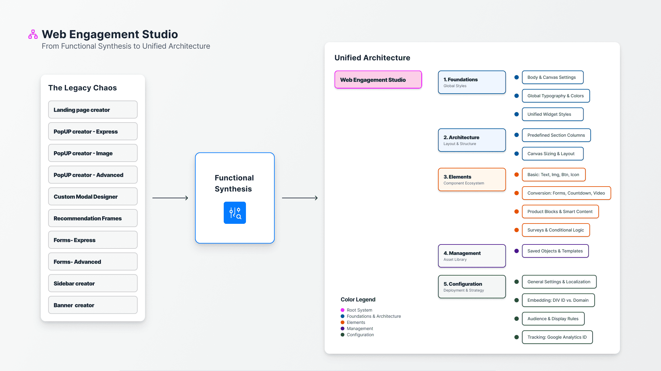Click the Tracking: Google Analytics ID item
Image resolution: width=661 pixels, height=371 pixels.
557,337
